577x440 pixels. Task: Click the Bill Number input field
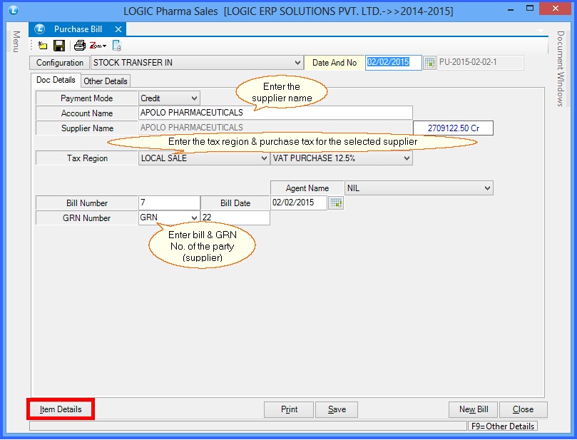[169, 203]
